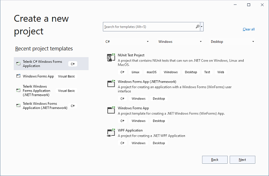The width and height of the screenshot is (269, 176).
Task: Click the WPF Application description text
Action: pos(151,136)
